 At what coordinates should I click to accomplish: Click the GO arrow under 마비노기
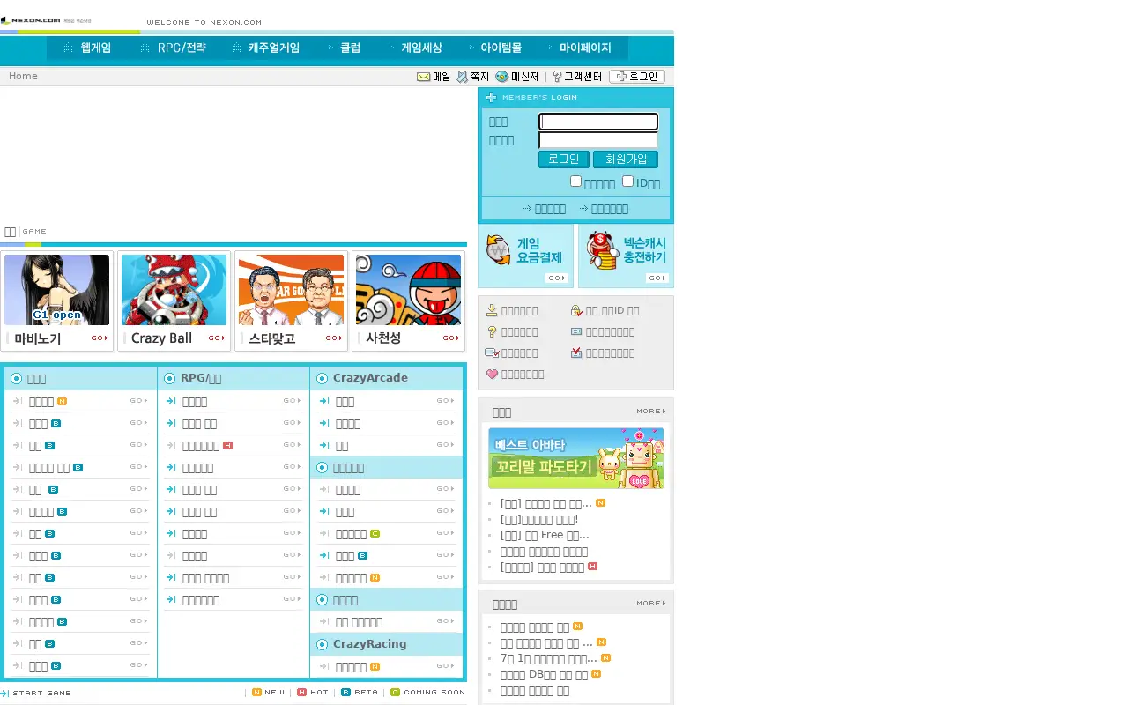point(100,338)
